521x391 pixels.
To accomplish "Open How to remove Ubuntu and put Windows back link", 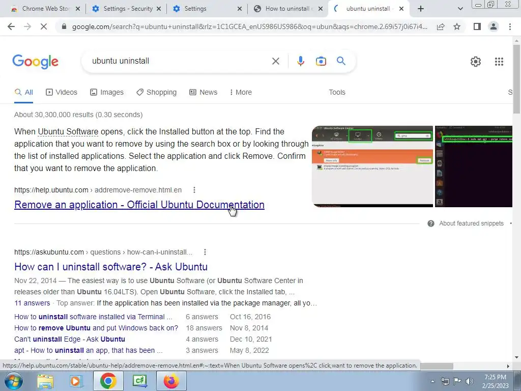I will [96, 328].
